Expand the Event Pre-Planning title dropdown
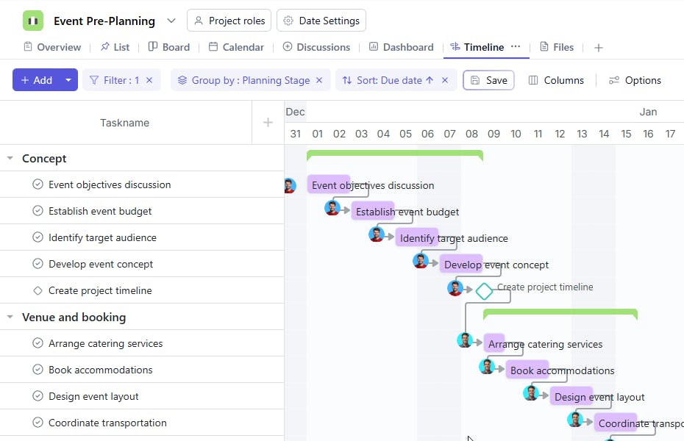 [171, 21]
